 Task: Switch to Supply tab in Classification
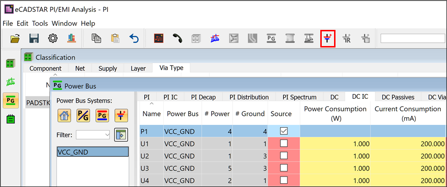tap(108, 68)
